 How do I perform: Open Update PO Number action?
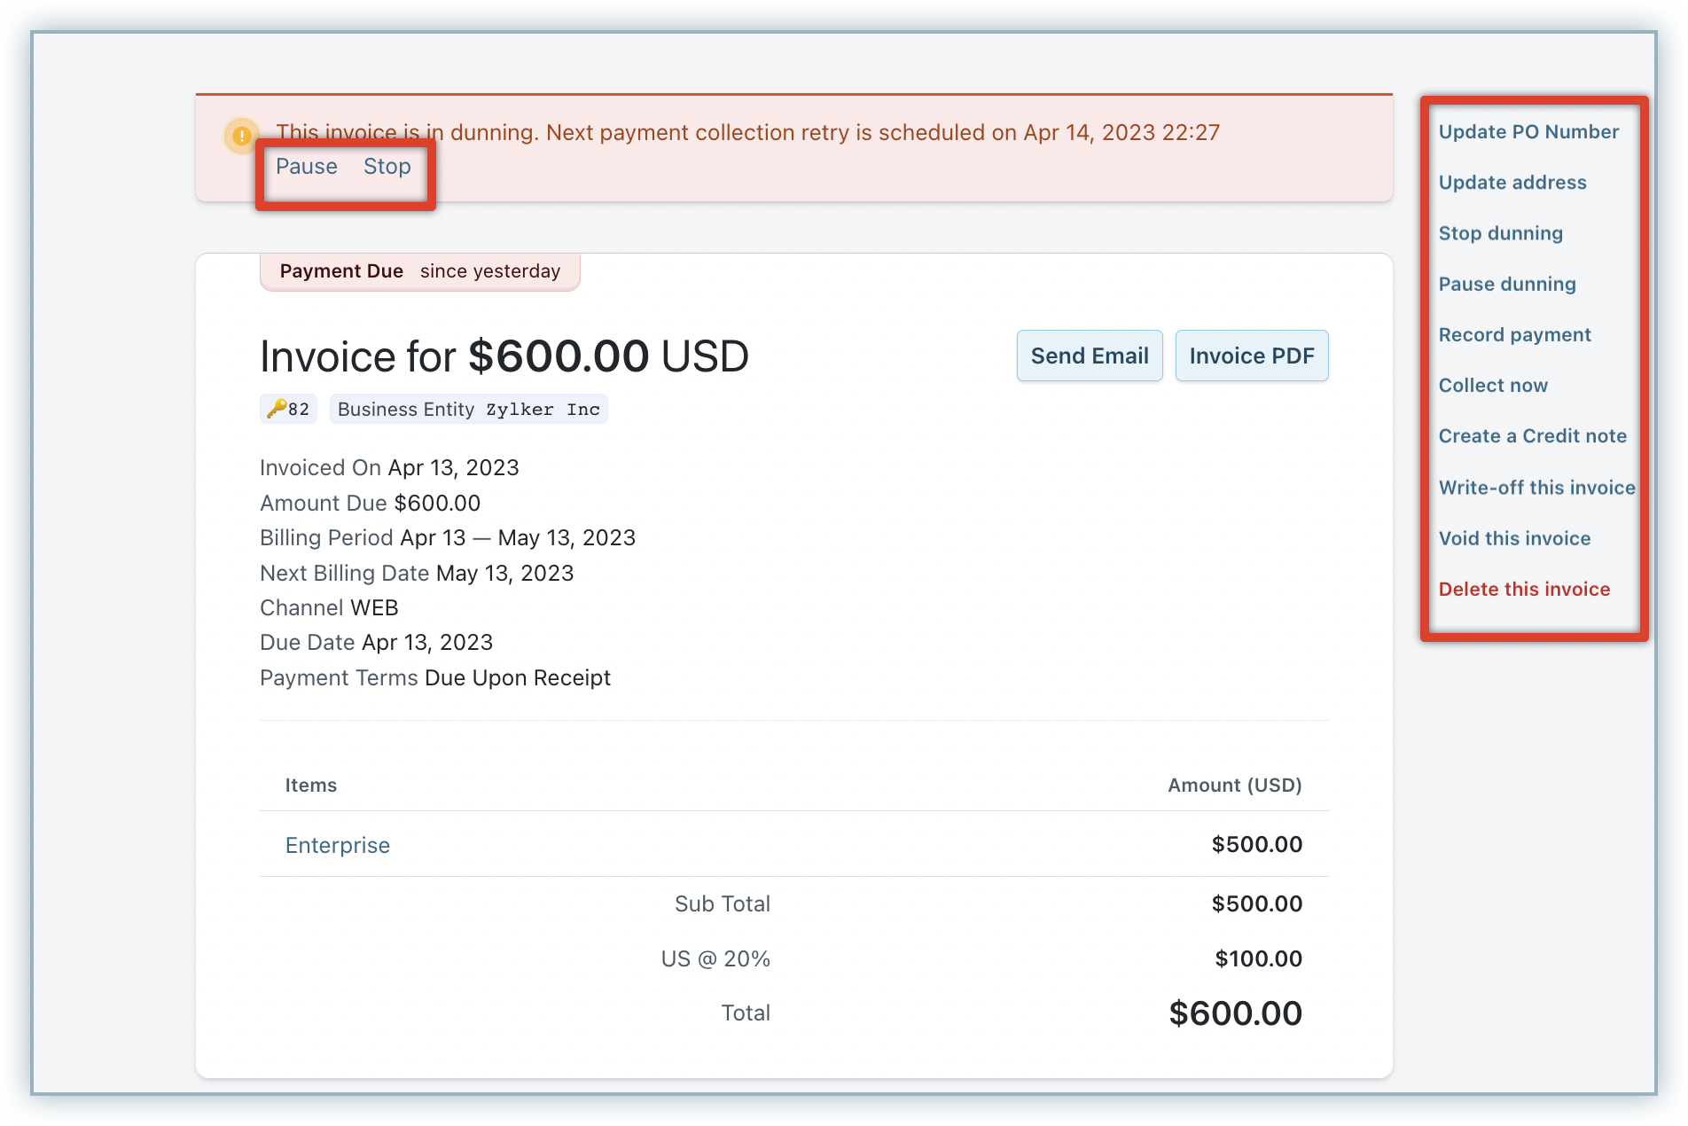pyautogui.click(x=1528, y=132)
